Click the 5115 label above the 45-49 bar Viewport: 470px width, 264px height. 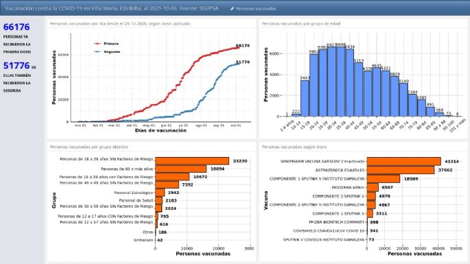click(x=359, y=60)
